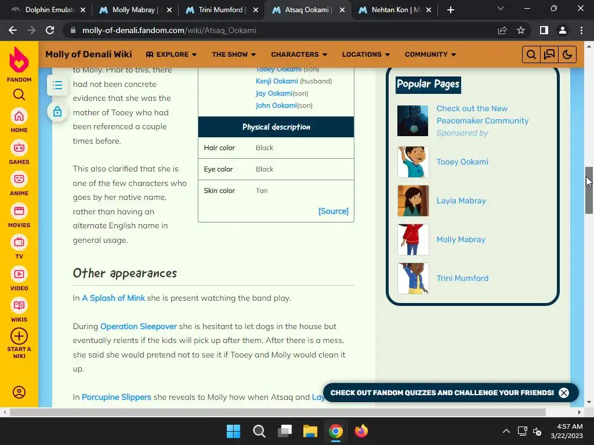Click the horizontal scrollbar thumb

pyautogui.click(x=278, y=412)
